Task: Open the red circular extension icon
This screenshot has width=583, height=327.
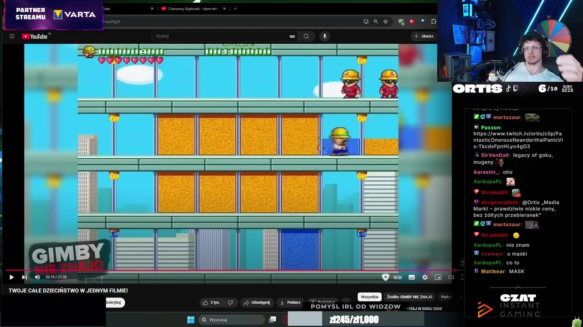Action: 412,21
